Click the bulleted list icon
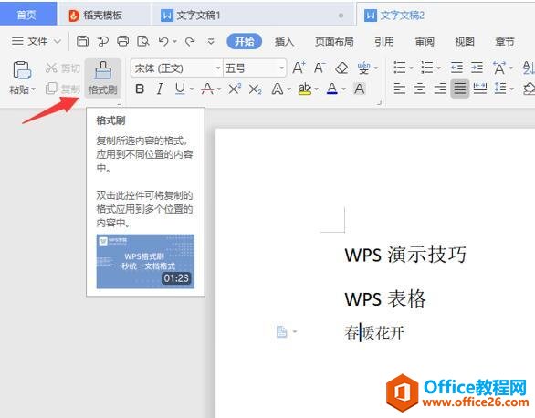The image size is (535, 418). coord(400,68)
